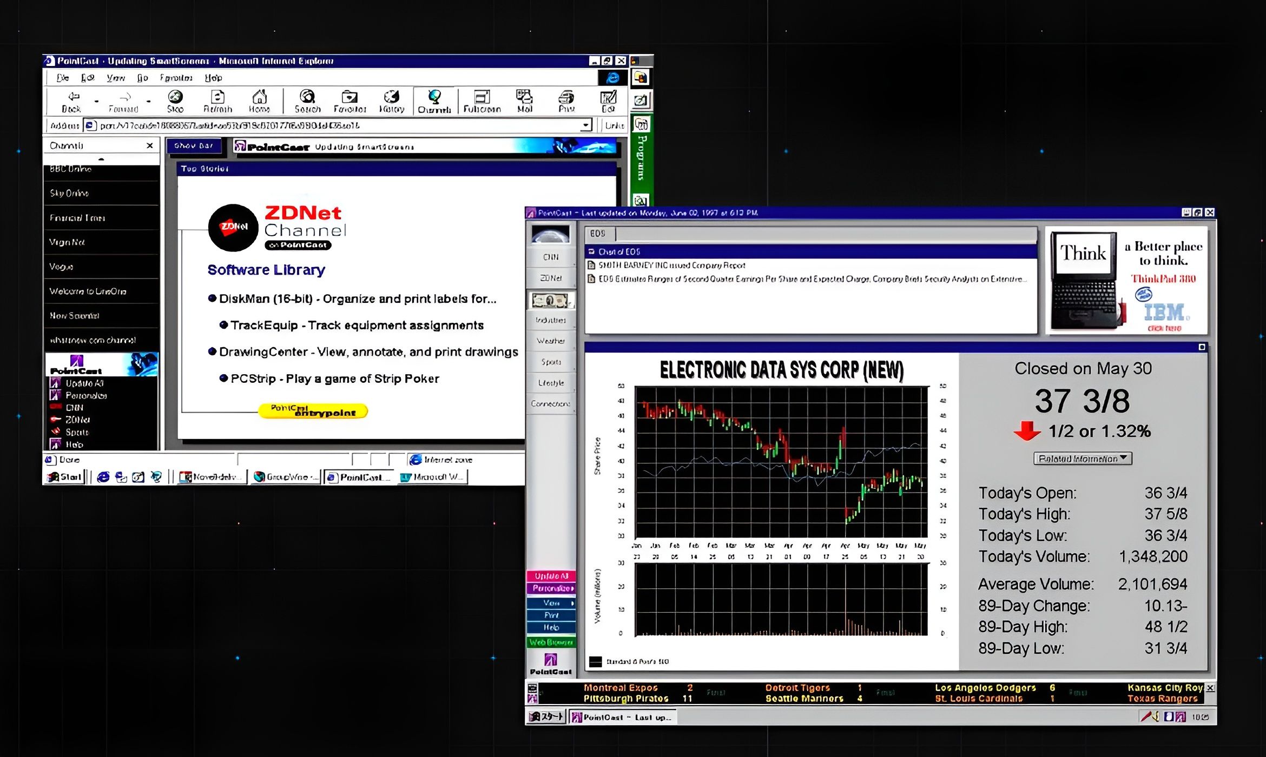Image resolution: width=1266 pixels, height=757 pixels.
Task: Click the pink Update All button in PointCast
Action: coord(551,576)
